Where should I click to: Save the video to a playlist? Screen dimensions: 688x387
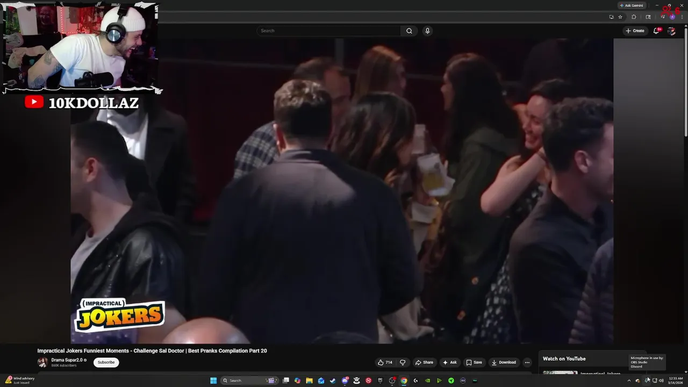click(x=474, y=362)
